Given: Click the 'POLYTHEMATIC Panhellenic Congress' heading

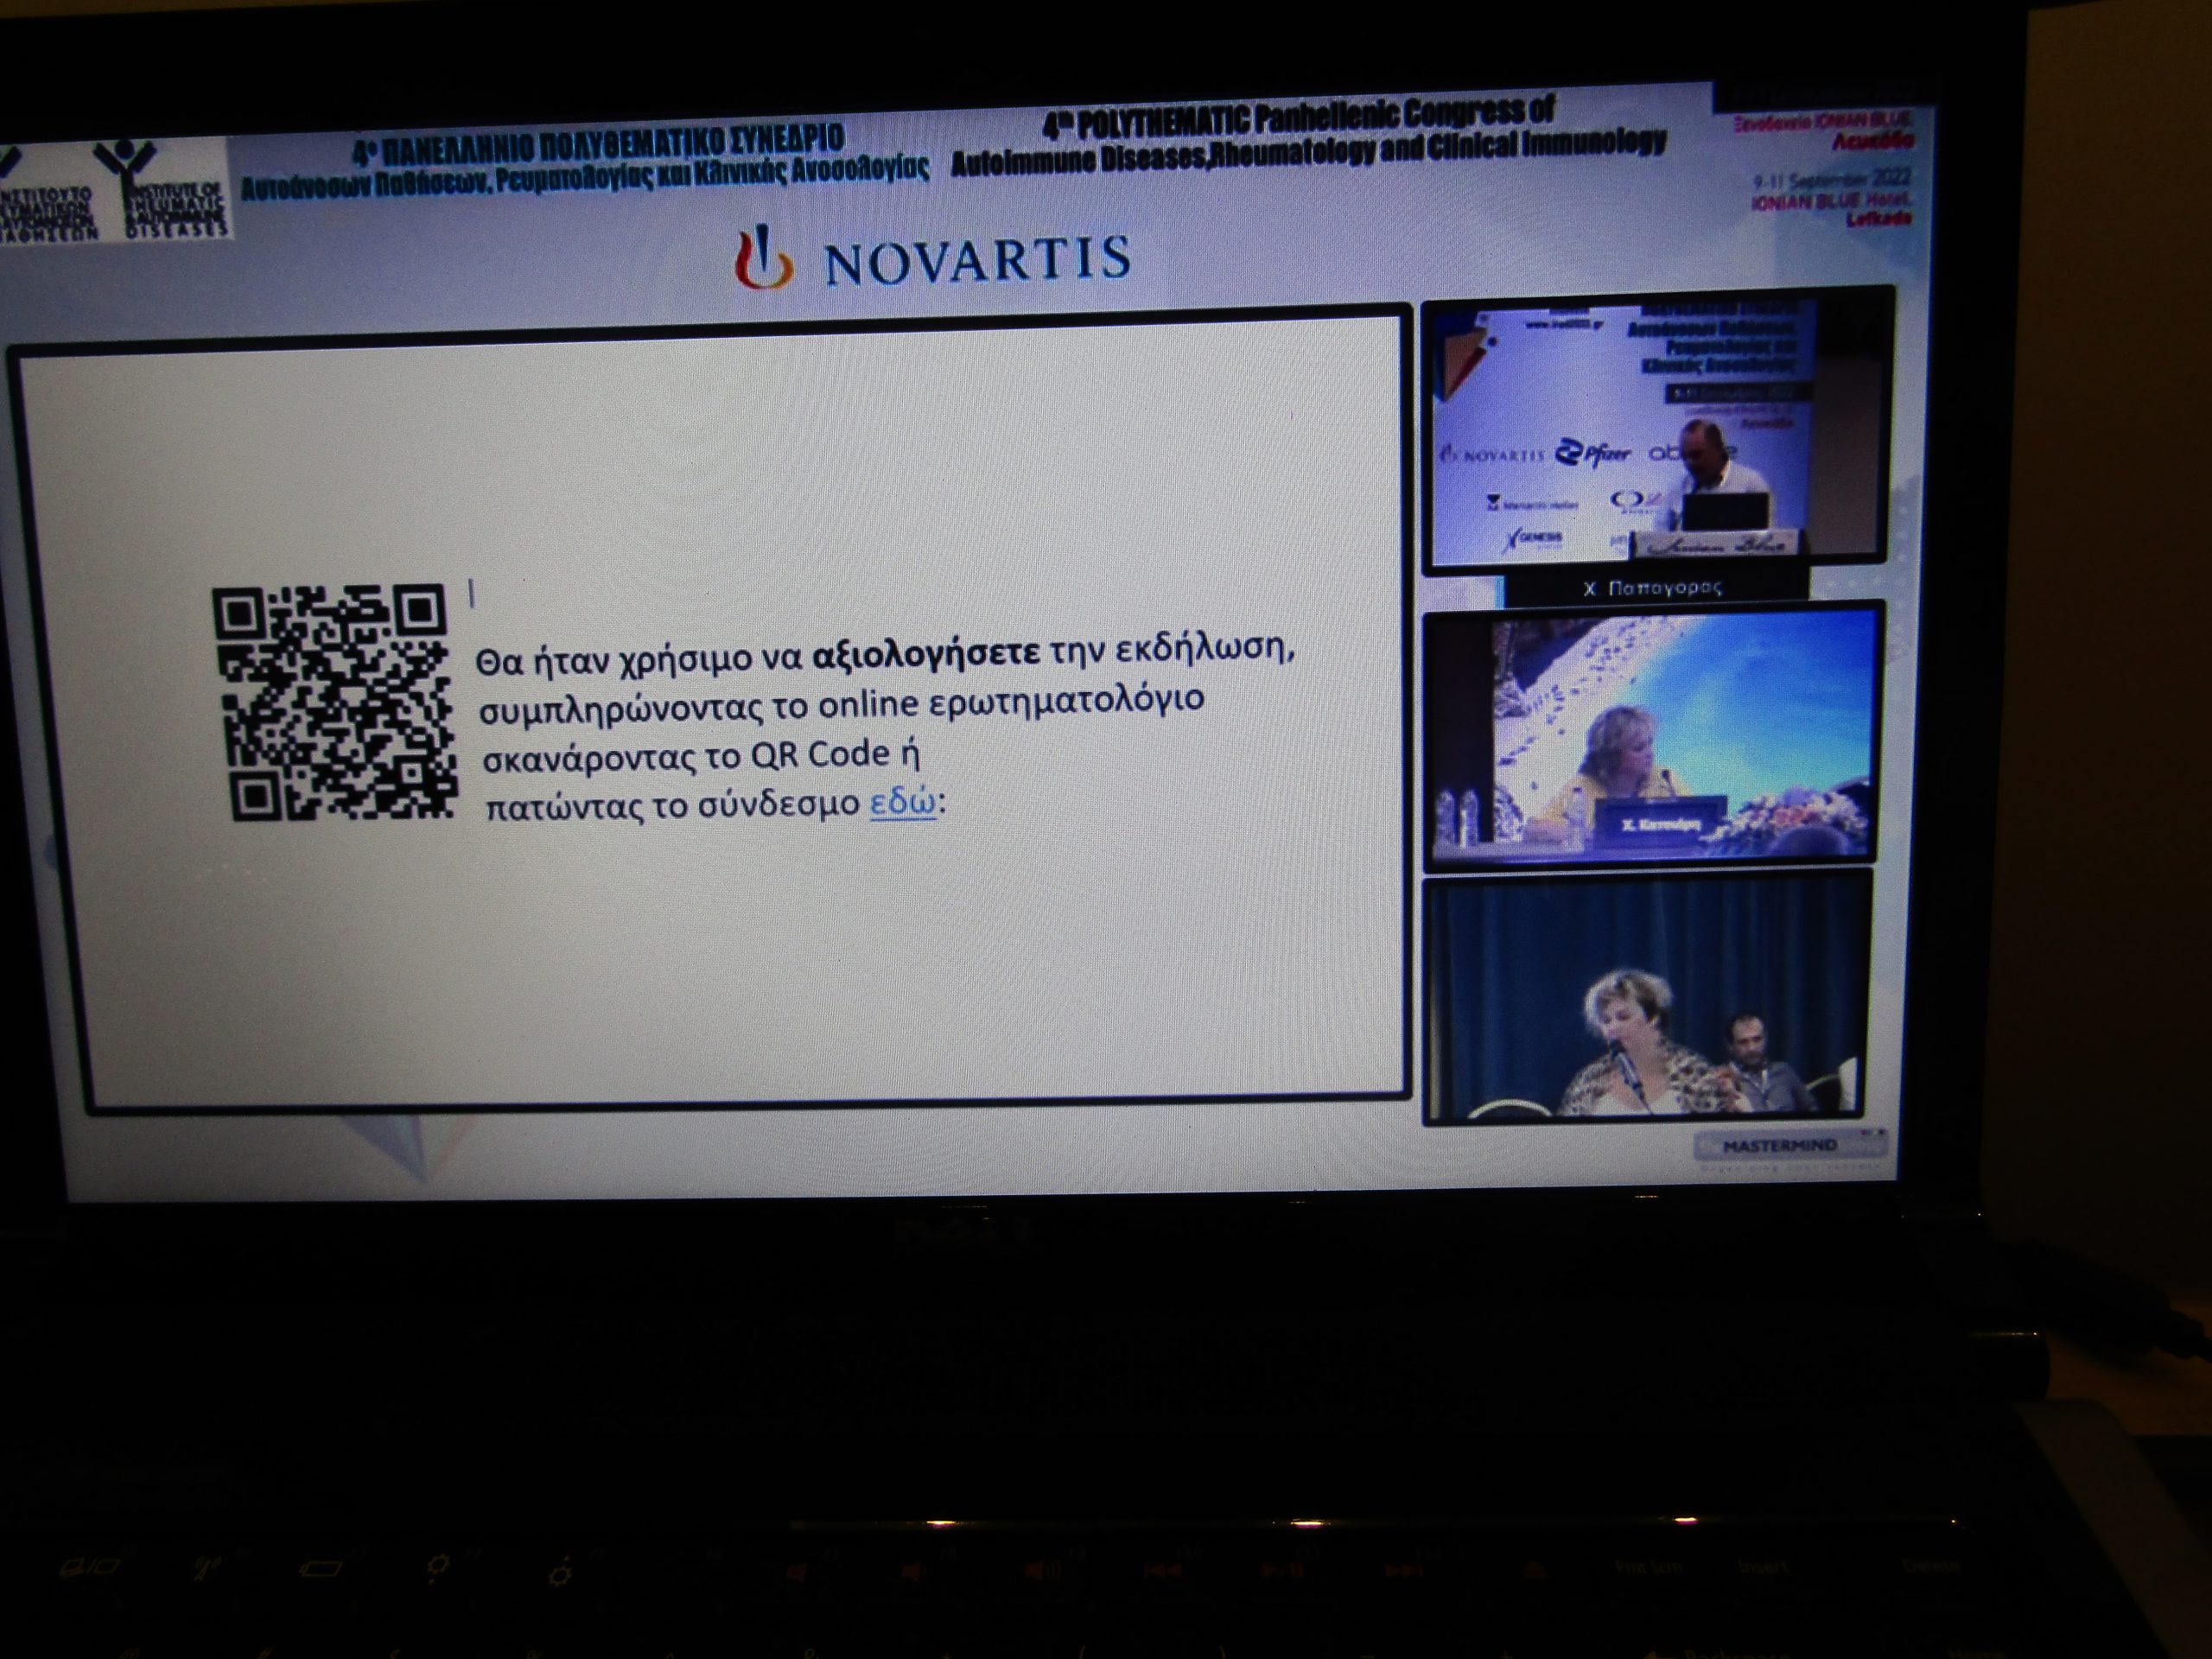Looking at the screenshot, I should tap(1308, 137).
